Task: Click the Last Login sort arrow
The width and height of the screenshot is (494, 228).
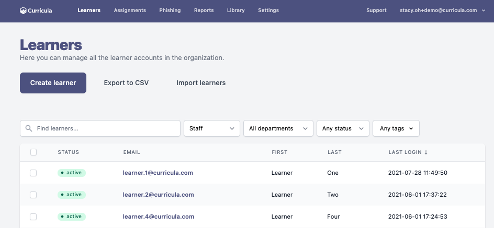Action: coord(426,152)
